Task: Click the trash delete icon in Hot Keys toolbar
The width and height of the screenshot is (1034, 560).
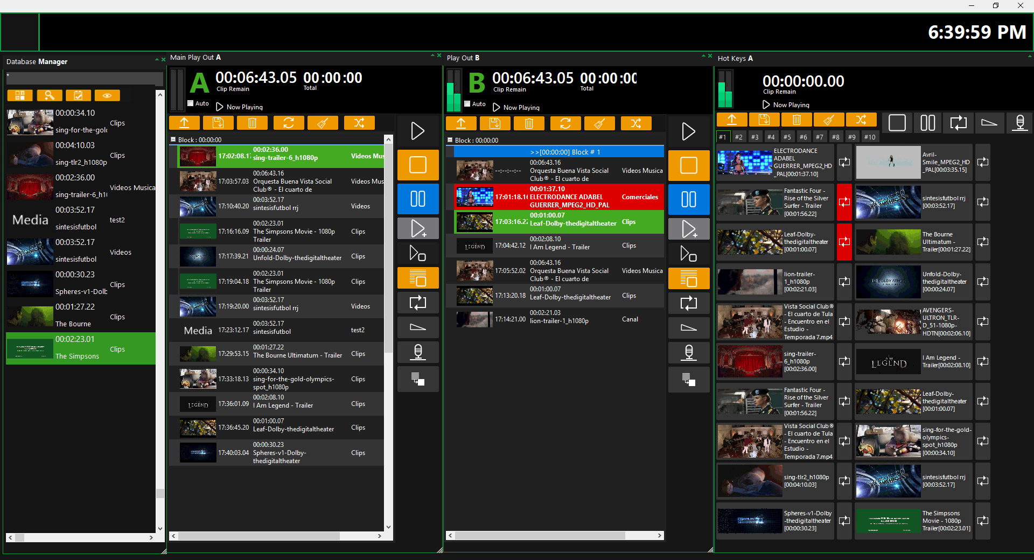Action: [x=797, y=120]
